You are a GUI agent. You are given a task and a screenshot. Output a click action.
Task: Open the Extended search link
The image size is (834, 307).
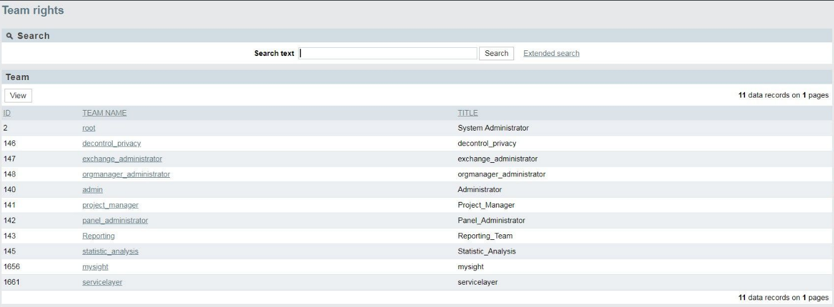pyautogui.click(x=551, y=53)
